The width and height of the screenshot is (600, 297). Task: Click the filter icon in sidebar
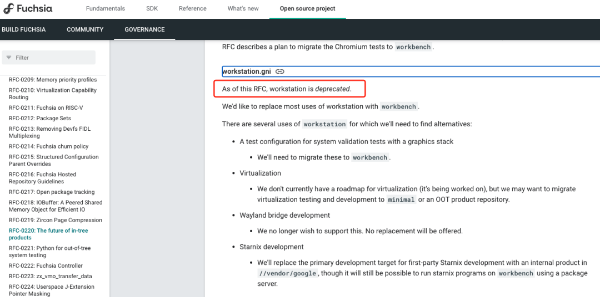[9, 58]
